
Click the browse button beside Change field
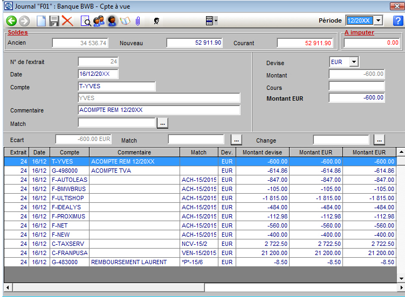[379, 140]
